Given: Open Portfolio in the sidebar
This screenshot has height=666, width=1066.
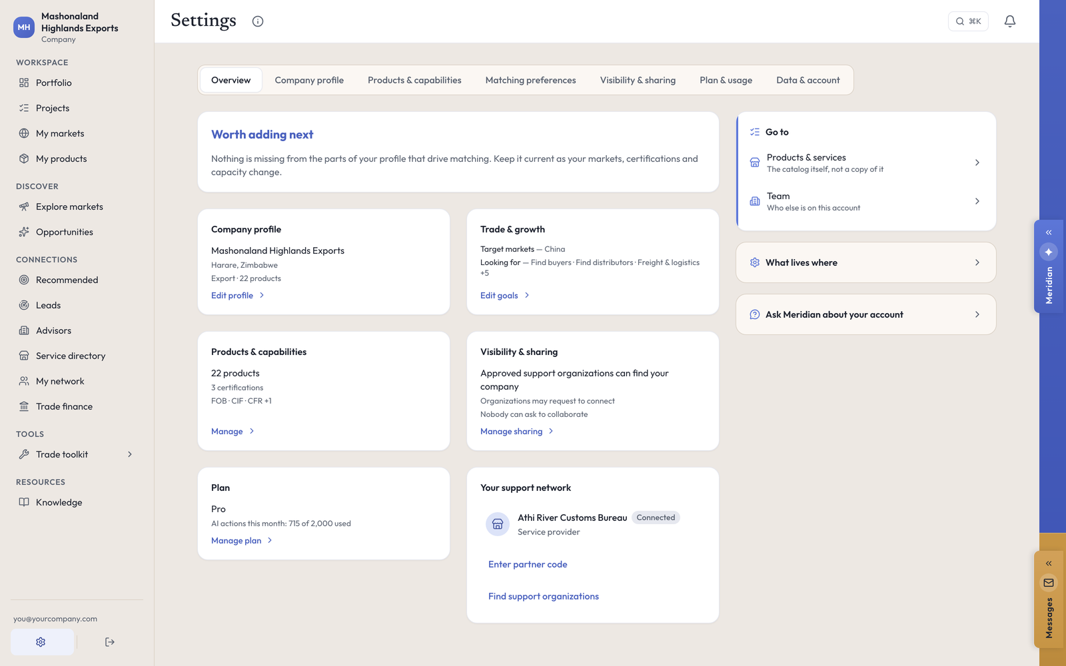Looking at the screenshot, I should [77, 83].
